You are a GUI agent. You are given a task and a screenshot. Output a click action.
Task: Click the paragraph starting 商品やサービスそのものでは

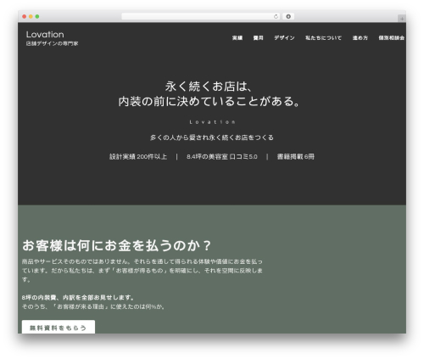click(142, 271)
